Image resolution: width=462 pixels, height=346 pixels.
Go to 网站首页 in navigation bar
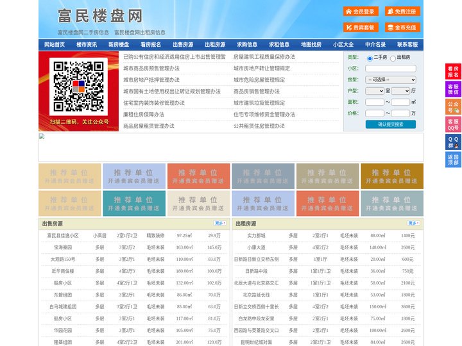tap(55, 45)
